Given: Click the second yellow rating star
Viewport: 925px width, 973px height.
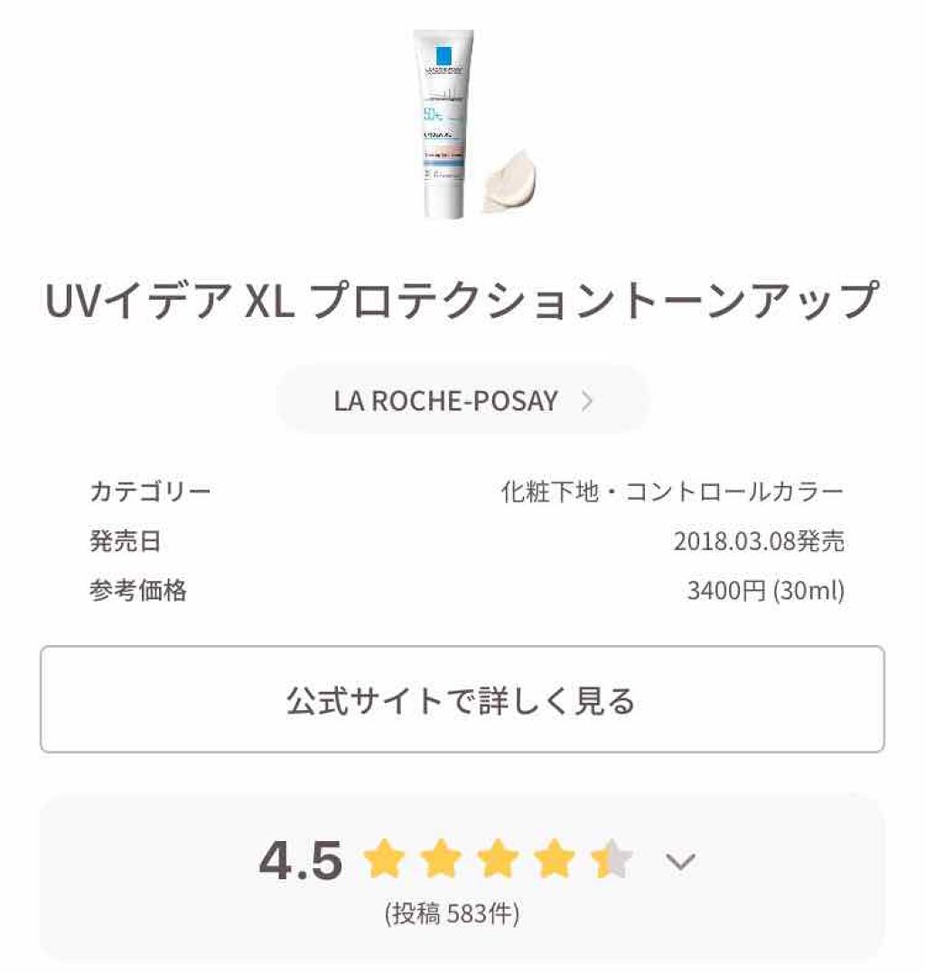Looking at the screenshot, I should [441, 859].
